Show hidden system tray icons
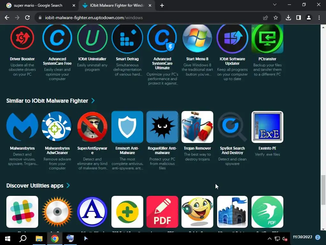This screenshot has height=245, width=326. click(269, 239)
